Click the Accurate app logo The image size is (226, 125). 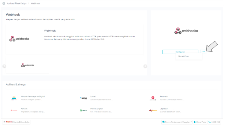(x=153, y=98)
